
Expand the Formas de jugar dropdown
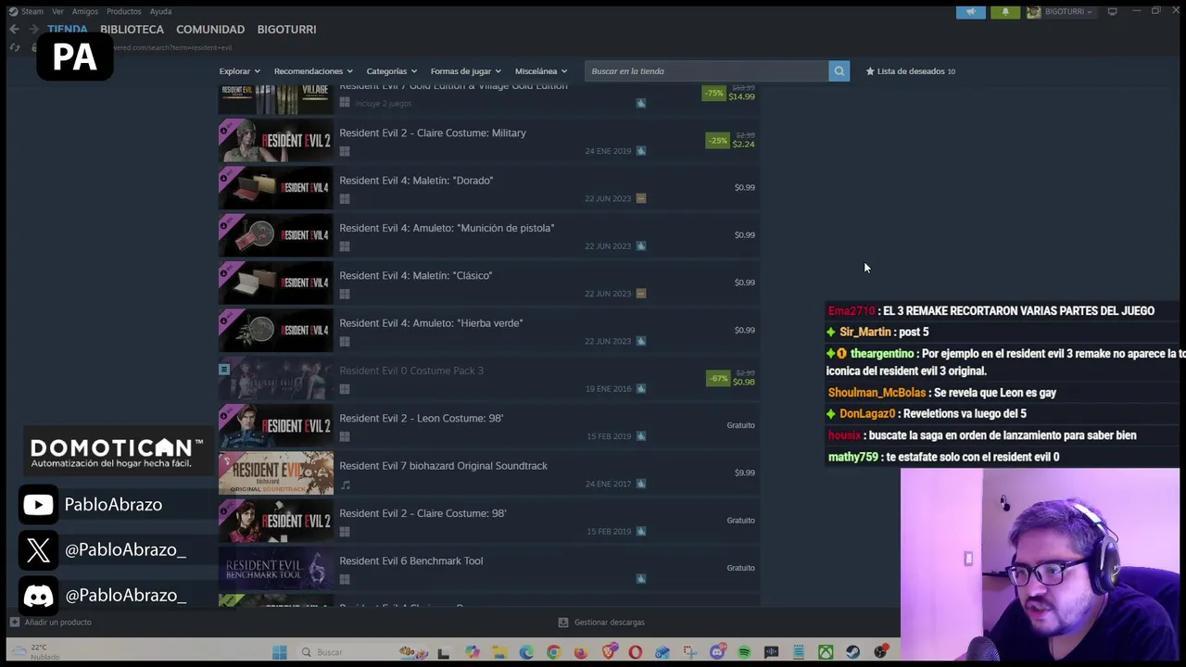(x=465, y=71)
